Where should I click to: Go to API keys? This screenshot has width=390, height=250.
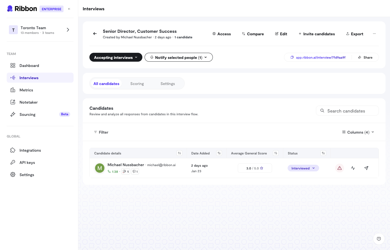tap(40, 162)
